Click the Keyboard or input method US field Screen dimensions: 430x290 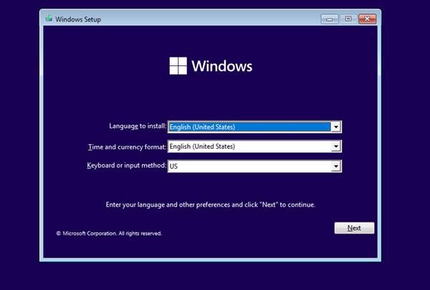pyautogui.click(x=254, y=166)
